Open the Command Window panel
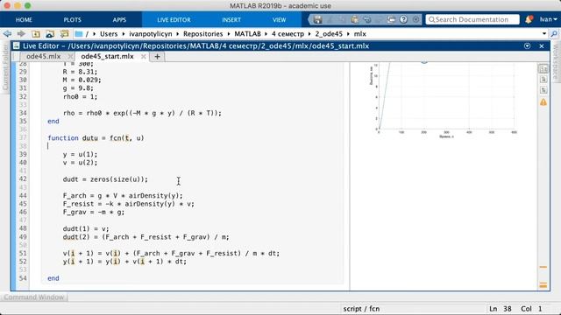This screenshot has width=561, height=315. 34,297
